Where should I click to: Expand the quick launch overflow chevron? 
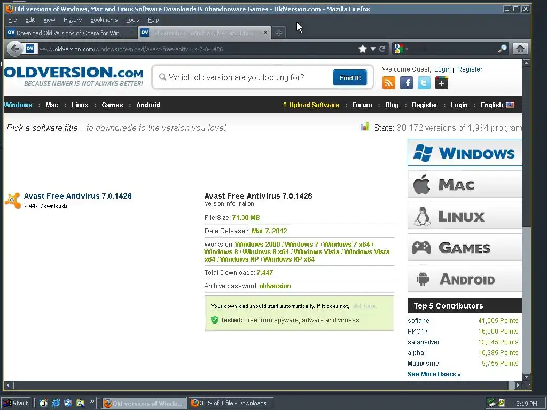92,401
